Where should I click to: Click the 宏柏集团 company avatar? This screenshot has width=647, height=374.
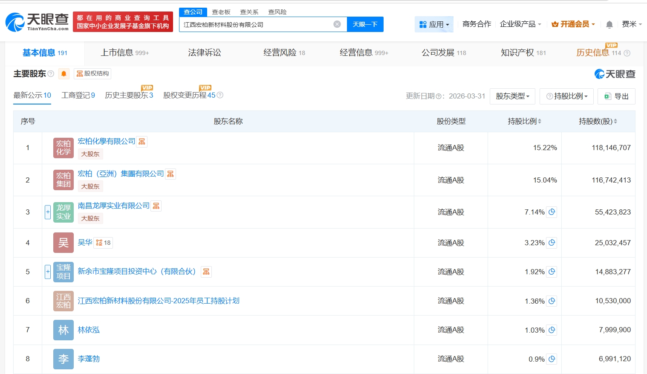tap(64, 180)
